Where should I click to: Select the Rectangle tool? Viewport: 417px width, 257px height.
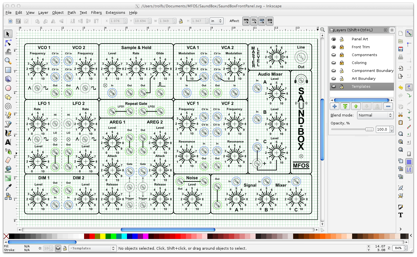click(x=8, y=70)
